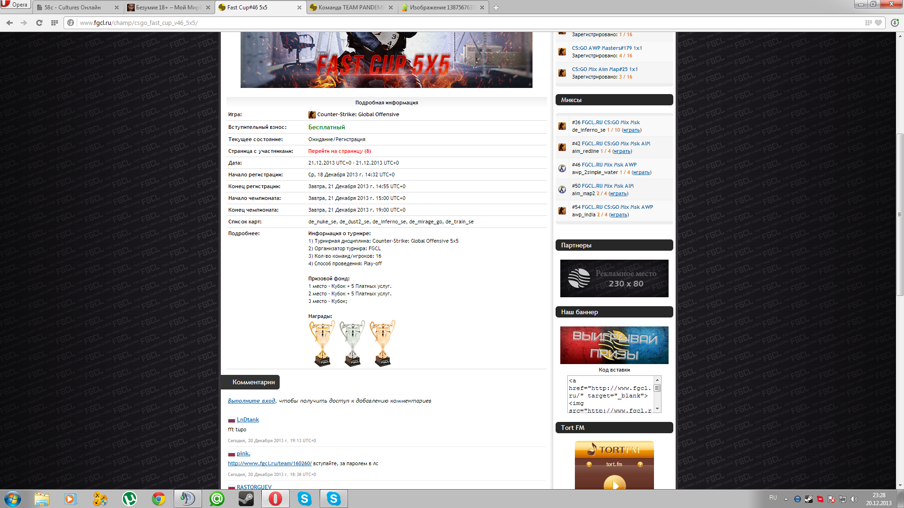Click 'играть' for awp_india mix
The image size is (904, 508).
(619, 214)
